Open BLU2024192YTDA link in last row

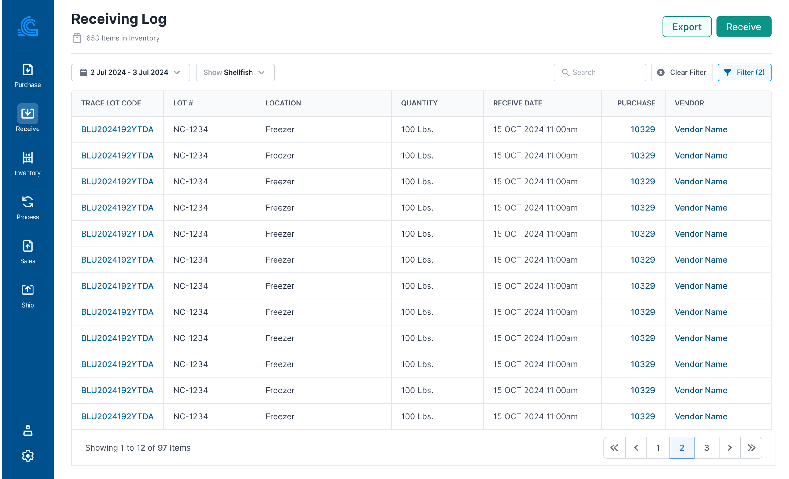117,416
